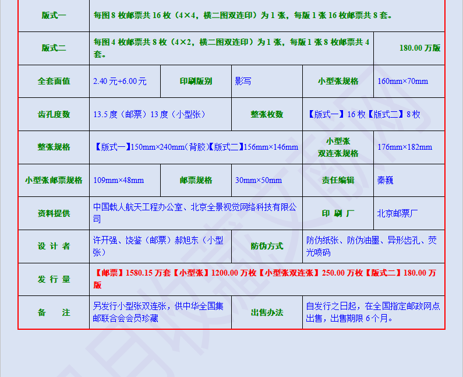Select the 设计者 label cell
The height and width of the screenshot is (377, 463).
pyautogui.click(x=54, y=246)
